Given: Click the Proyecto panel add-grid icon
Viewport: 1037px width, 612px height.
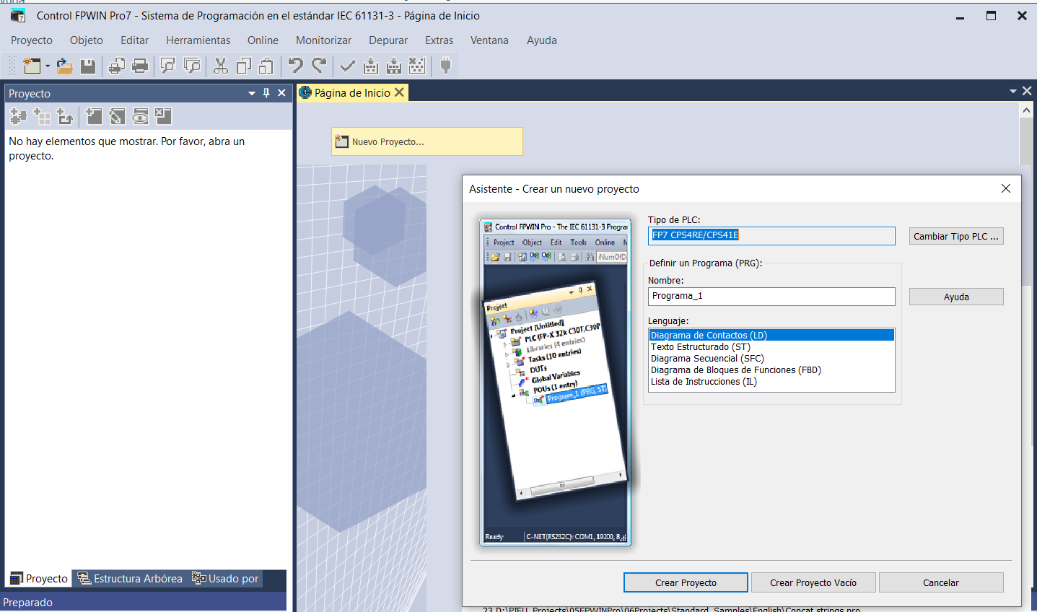Looking at the screenshot, I should (x=43, y=116).
